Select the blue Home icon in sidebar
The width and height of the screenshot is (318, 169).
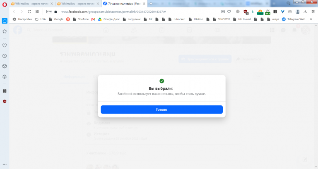(5, 21)
